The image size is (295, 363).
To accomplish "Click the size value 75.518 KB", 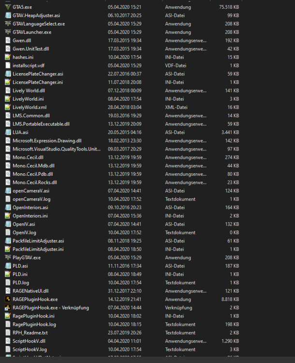I will tap(229, 7).
